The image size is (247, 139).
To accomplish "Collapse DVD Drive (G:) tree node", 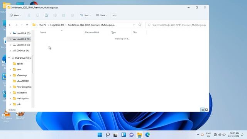I will 9,58.
